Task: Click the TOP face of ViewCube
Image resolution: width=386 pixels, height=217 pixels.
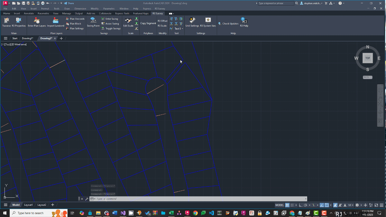Action: (368, 58)
